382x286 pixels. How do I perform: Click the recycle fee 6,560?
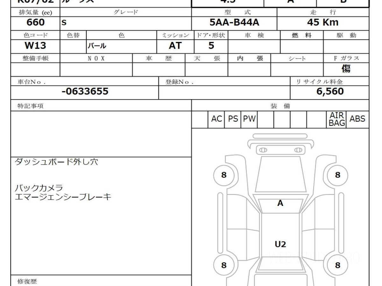point(330,92)
